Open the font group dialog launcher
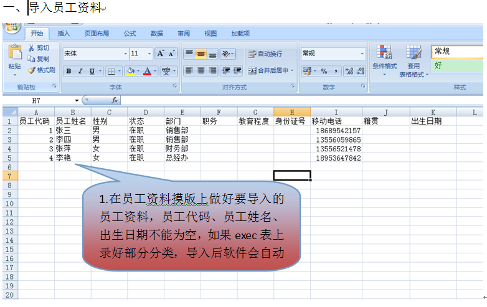This screenshot has height=307, width=487. pyautogui.click(x=175, y=86)
